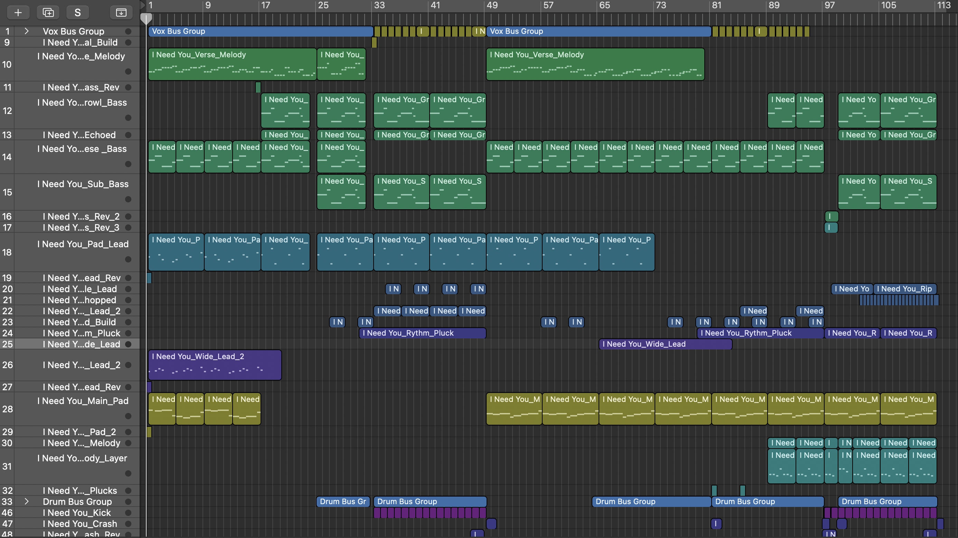
Task: Click the first I Need You_Verse_Melody region
Action: pyautogui.click(x=232, y=64)
